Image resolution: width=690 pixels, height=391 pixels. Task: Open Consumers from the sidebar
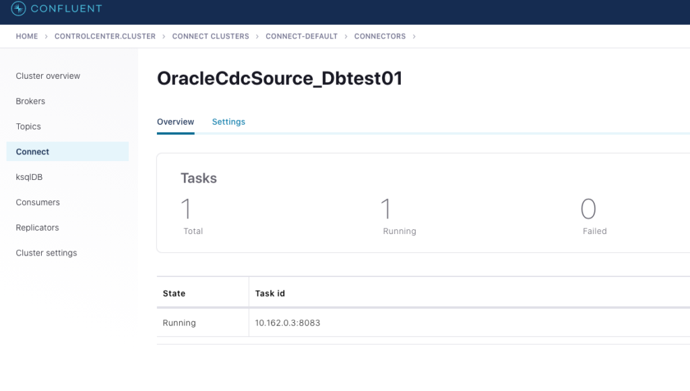(38, 202)
